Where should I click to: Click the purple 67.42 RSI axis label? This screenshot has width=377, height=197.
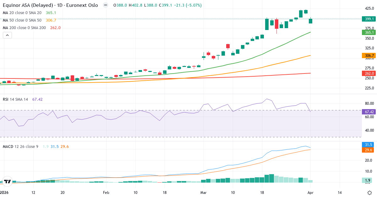pos(369,112)
